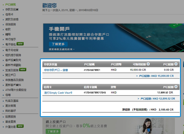Open 電子月結單 from the side menu
The width and height of the screenshot is (184, 134).
[12, 50]
